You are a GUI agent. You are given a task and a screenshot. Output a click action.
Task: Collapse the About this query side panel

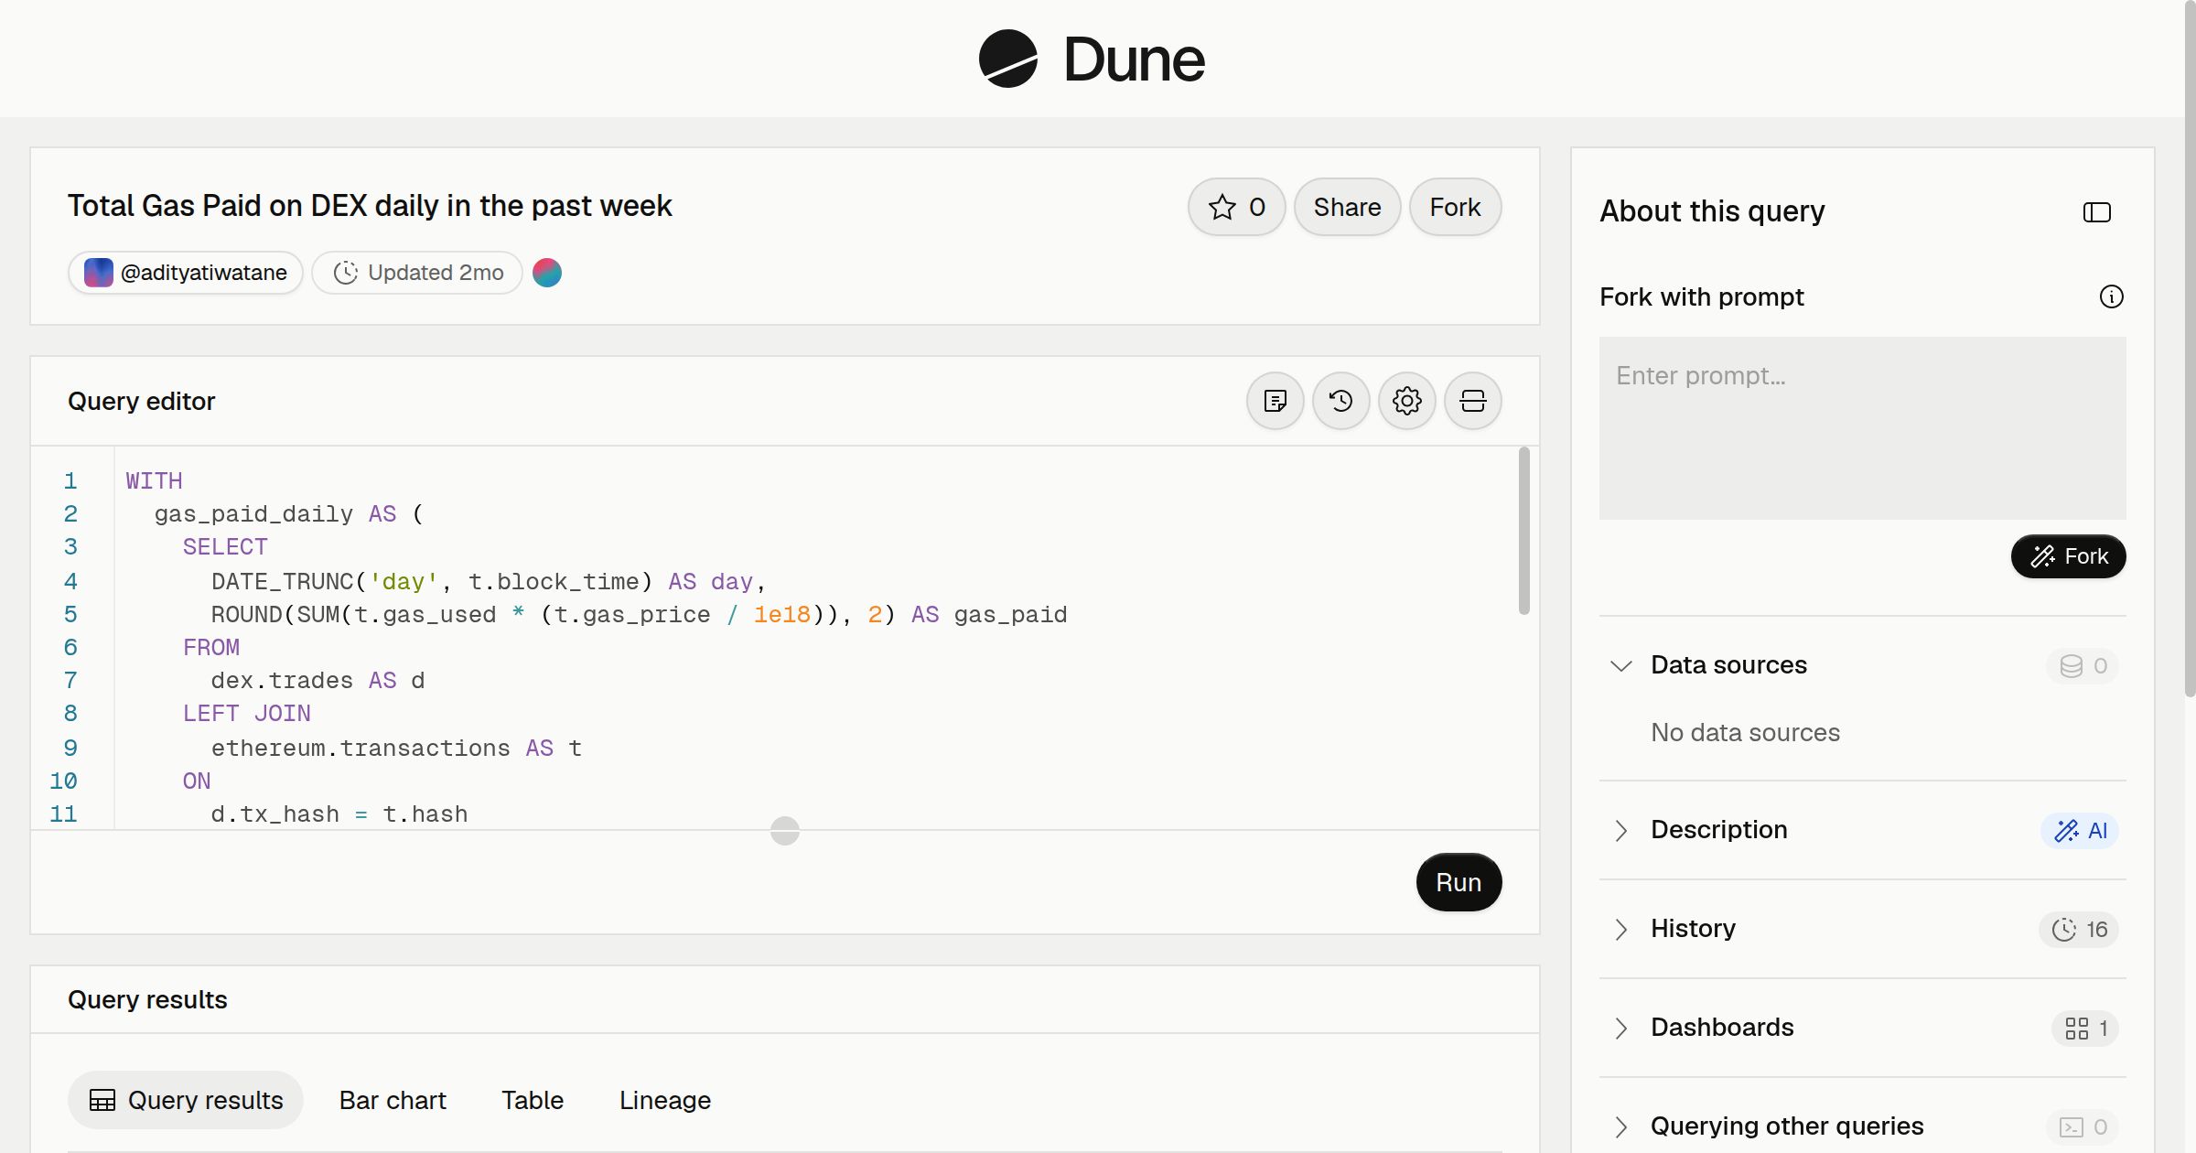pyautogui.click(x=2096, y=212)
